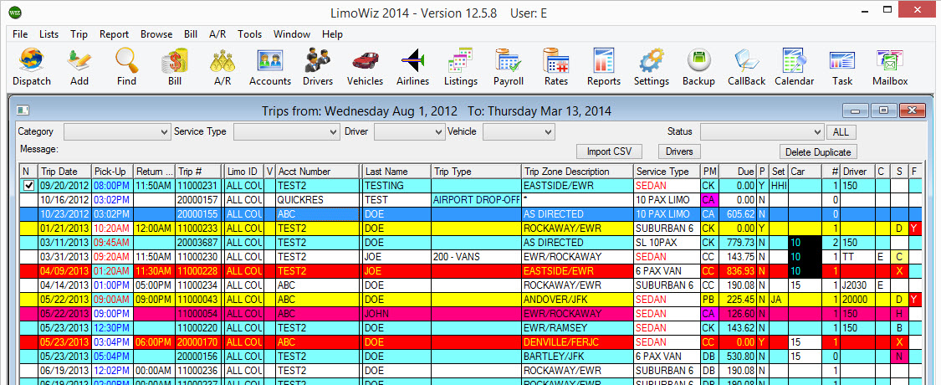Image resolution: width=941 pixels, height=385 pixels.
Task: Open the Tools menu
Action: click(249, 34)
